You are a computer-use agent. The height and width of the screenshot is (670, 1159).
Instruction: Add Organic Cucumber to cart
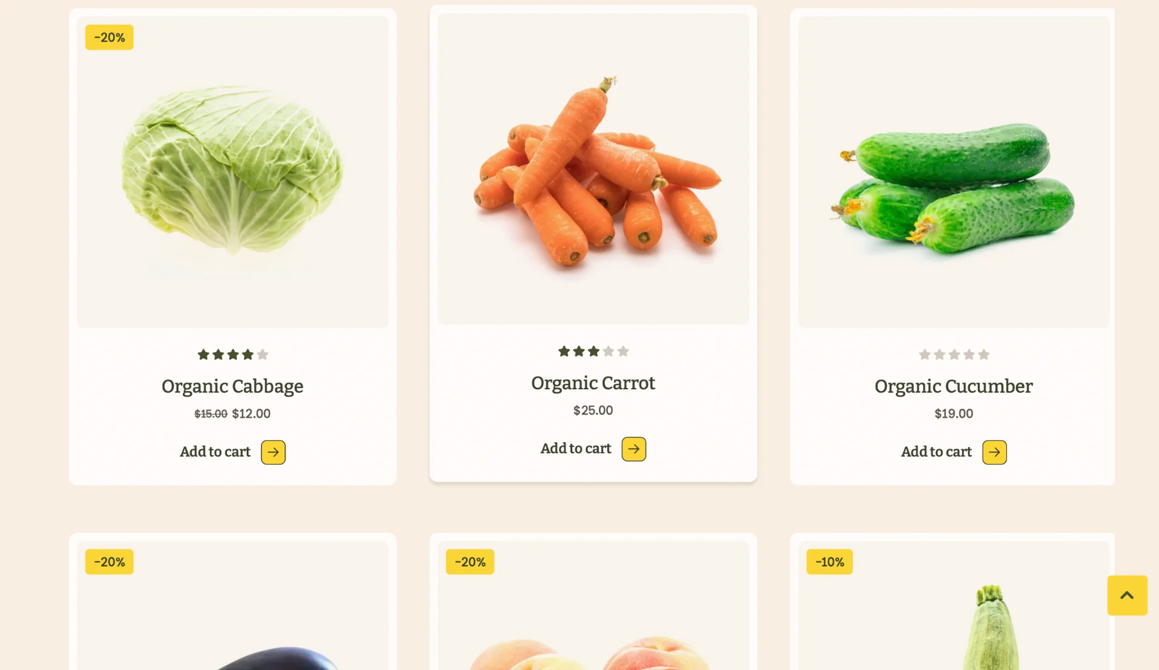click(936, 451)
